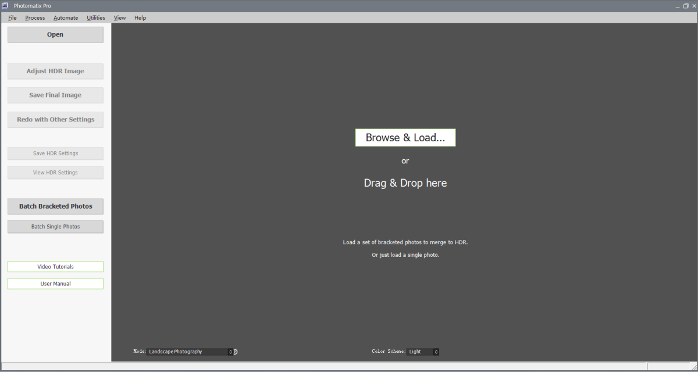Open the Process menu
The width and height of the screenshot is (698, 372).
(x=35, y=18)
